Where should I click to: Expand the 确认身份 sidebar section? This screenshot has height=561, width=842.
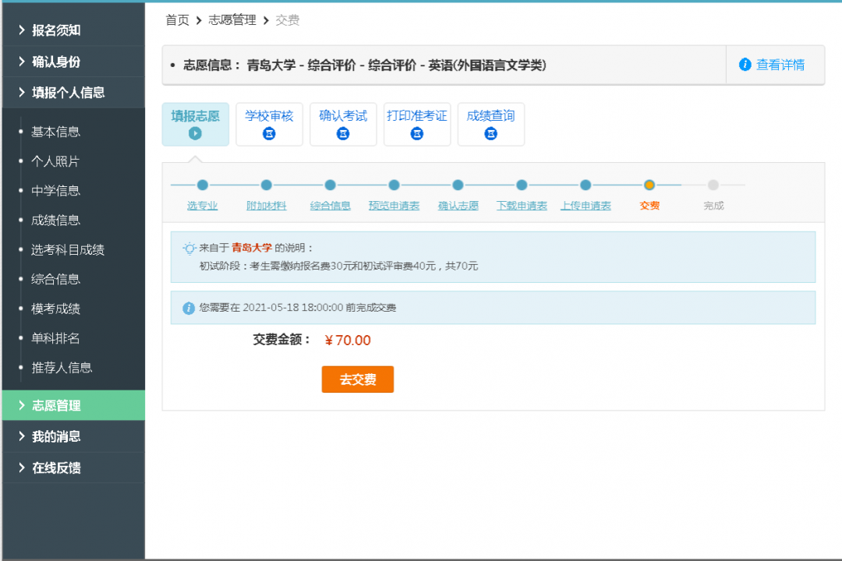(55, 62)
